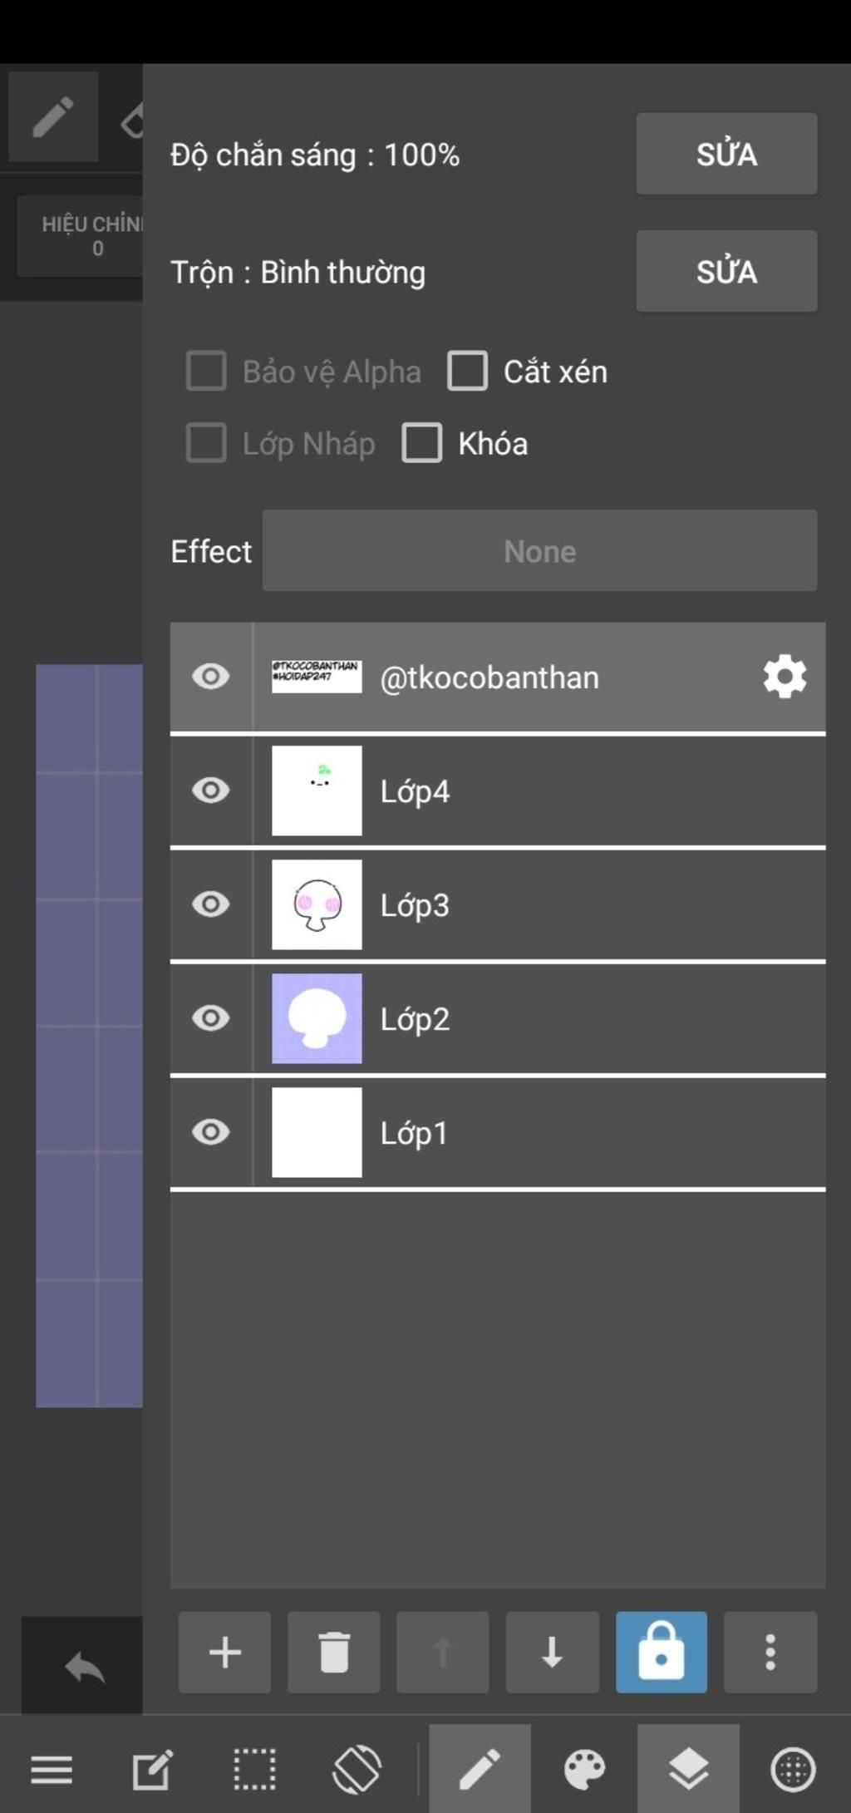Enable the Cắt xén checkbox

(468, 371)
